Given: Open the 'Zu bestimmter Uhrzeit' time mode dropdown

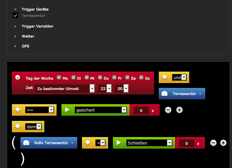Looking at the screenshot, I should click(65, 89).
